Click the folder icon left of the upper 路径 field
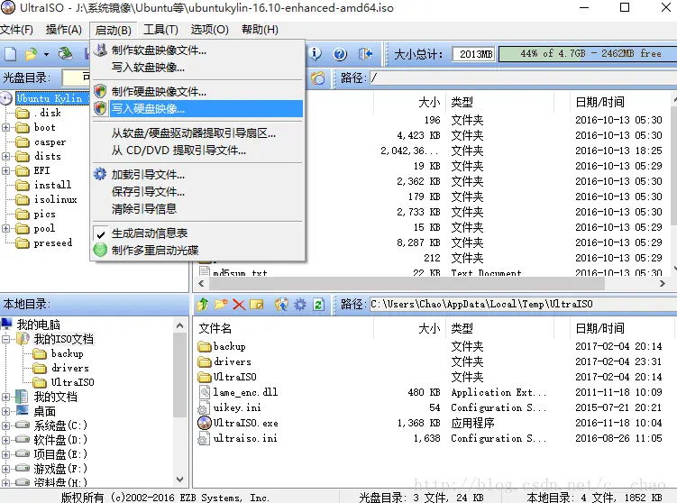The width and height of the screenshot is (677, 503). point(317,78)
